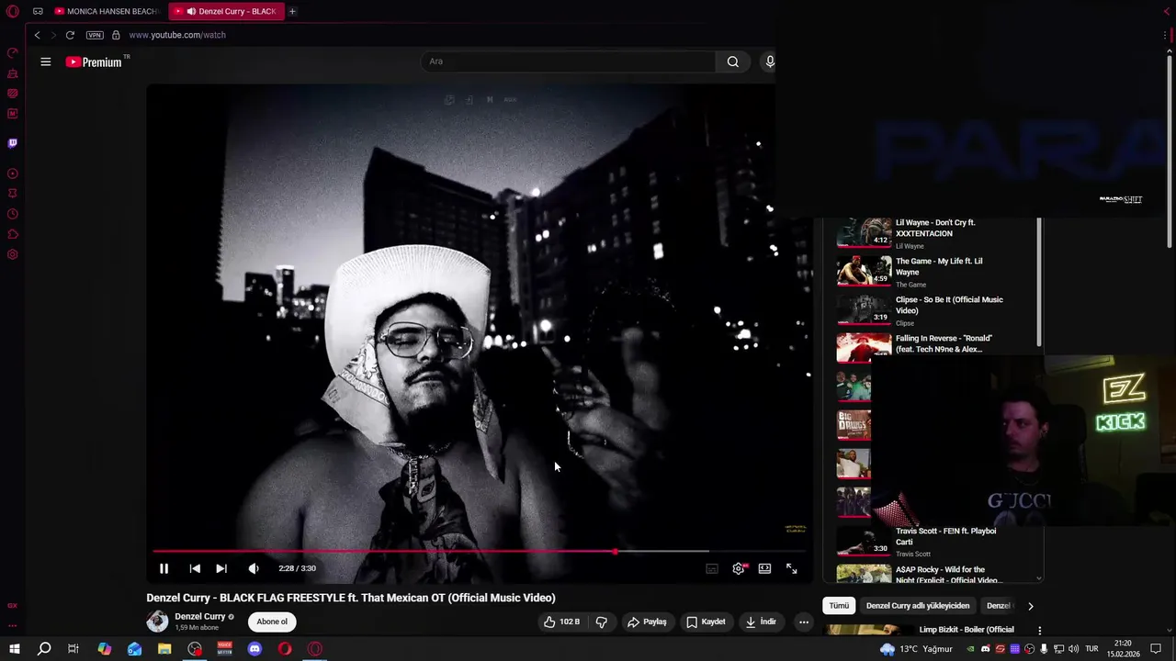Save video with Kaydet button
The image size is (1176, 661).
[x=706, y=622]
